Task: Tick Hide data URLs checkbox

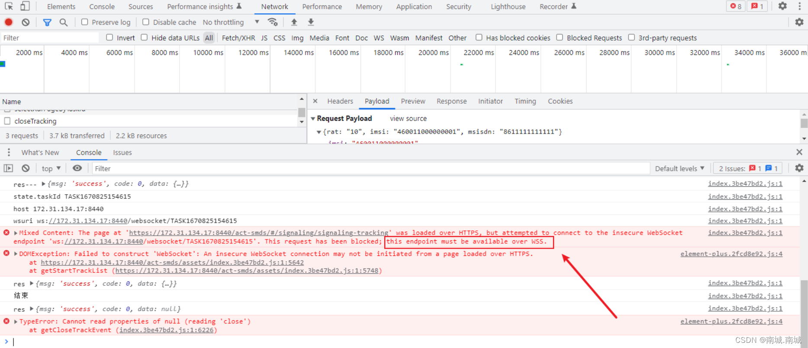Action: (144, 38)
